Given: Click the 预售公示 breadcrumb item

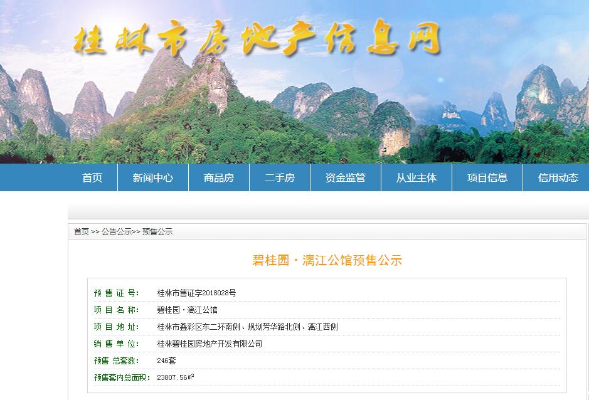Looking at the screenshot, I should tap(157, 231).
